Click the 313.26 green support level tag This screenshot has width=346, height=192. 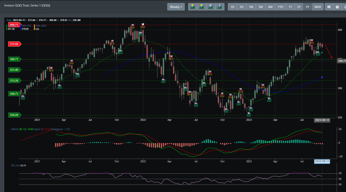point(14,80)
